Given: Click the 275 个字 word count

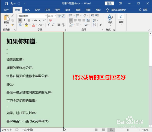Looking at the screenshot, I should 7,130.
